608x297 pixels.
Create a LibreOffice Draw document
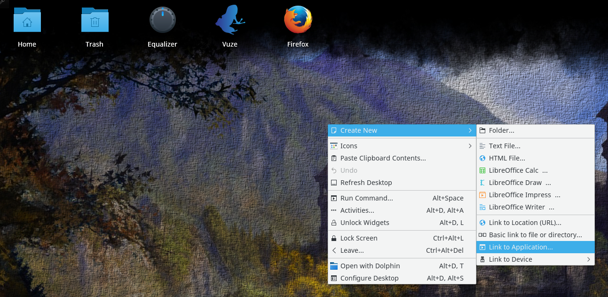tap(536, 183)
